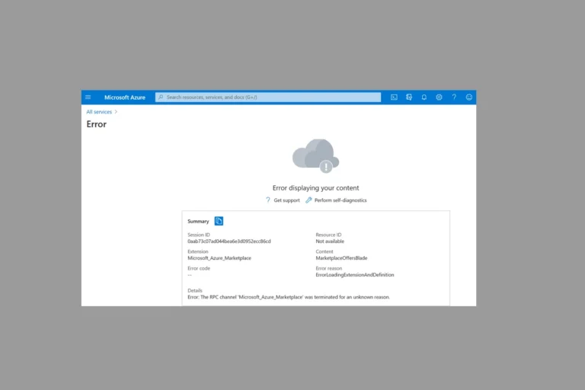585x390 pixels.
Task: Open the hamburger portal menu
Action: [x=88, y=97]
